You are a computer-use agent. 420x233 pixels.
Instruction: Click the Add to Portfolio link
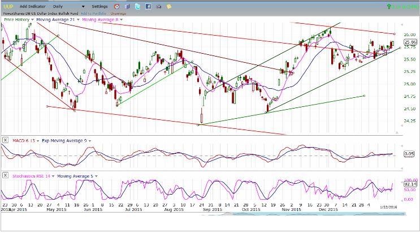click(x=93, y=13)
